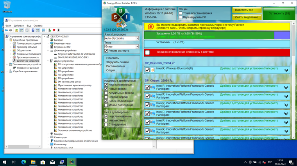Viewport: 297px width, 166px height.
Task: Select Disk Management (Управление дисками) node
Action: [x=25, y=68]
